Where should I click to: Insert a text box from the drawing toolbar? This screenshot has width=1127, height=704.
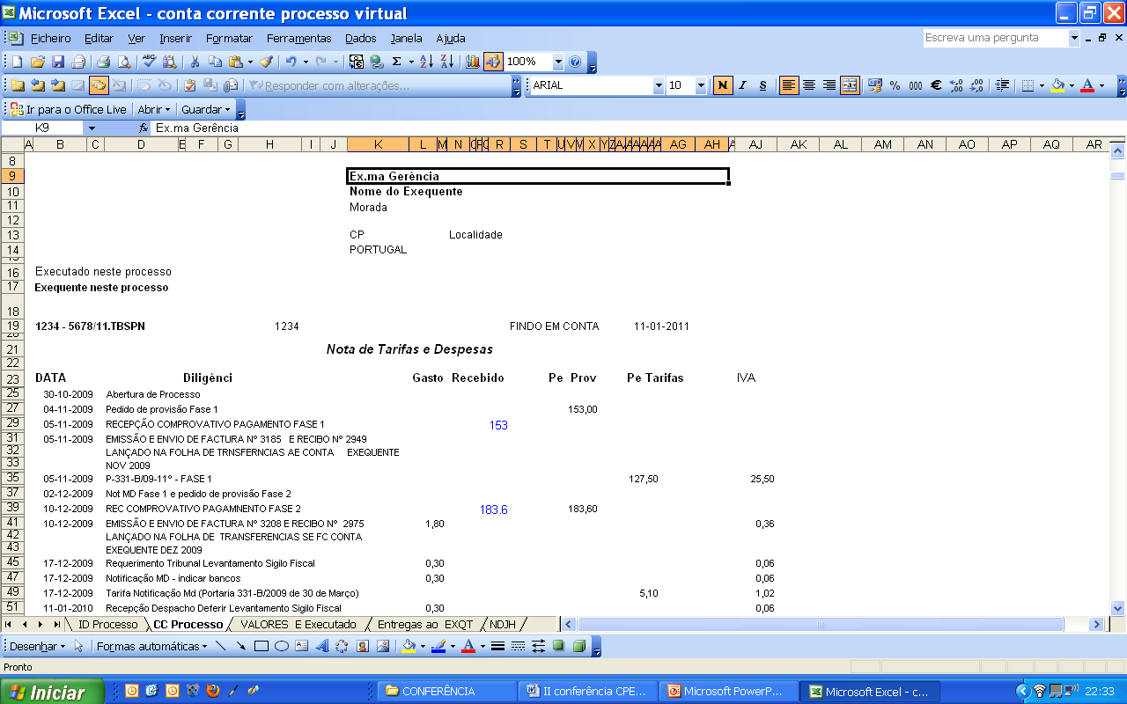pos(301,646)
